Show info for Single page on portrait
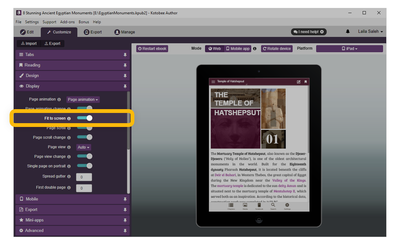398x245 pixels. (x=69, y=166)
